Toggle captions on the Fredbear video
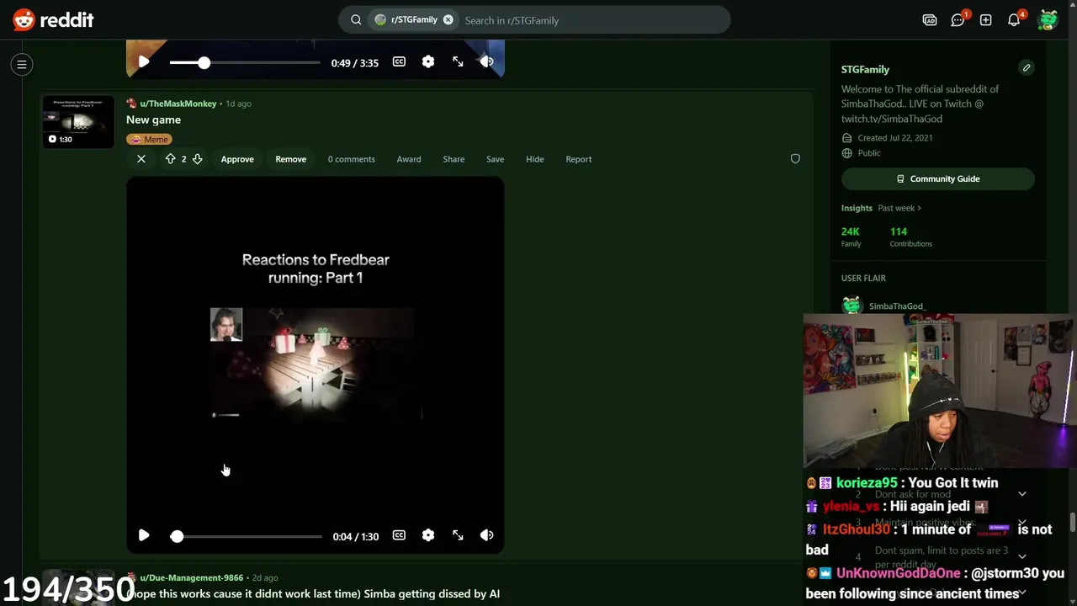Viewport: 1077px width, 606px height. [399, 535]
